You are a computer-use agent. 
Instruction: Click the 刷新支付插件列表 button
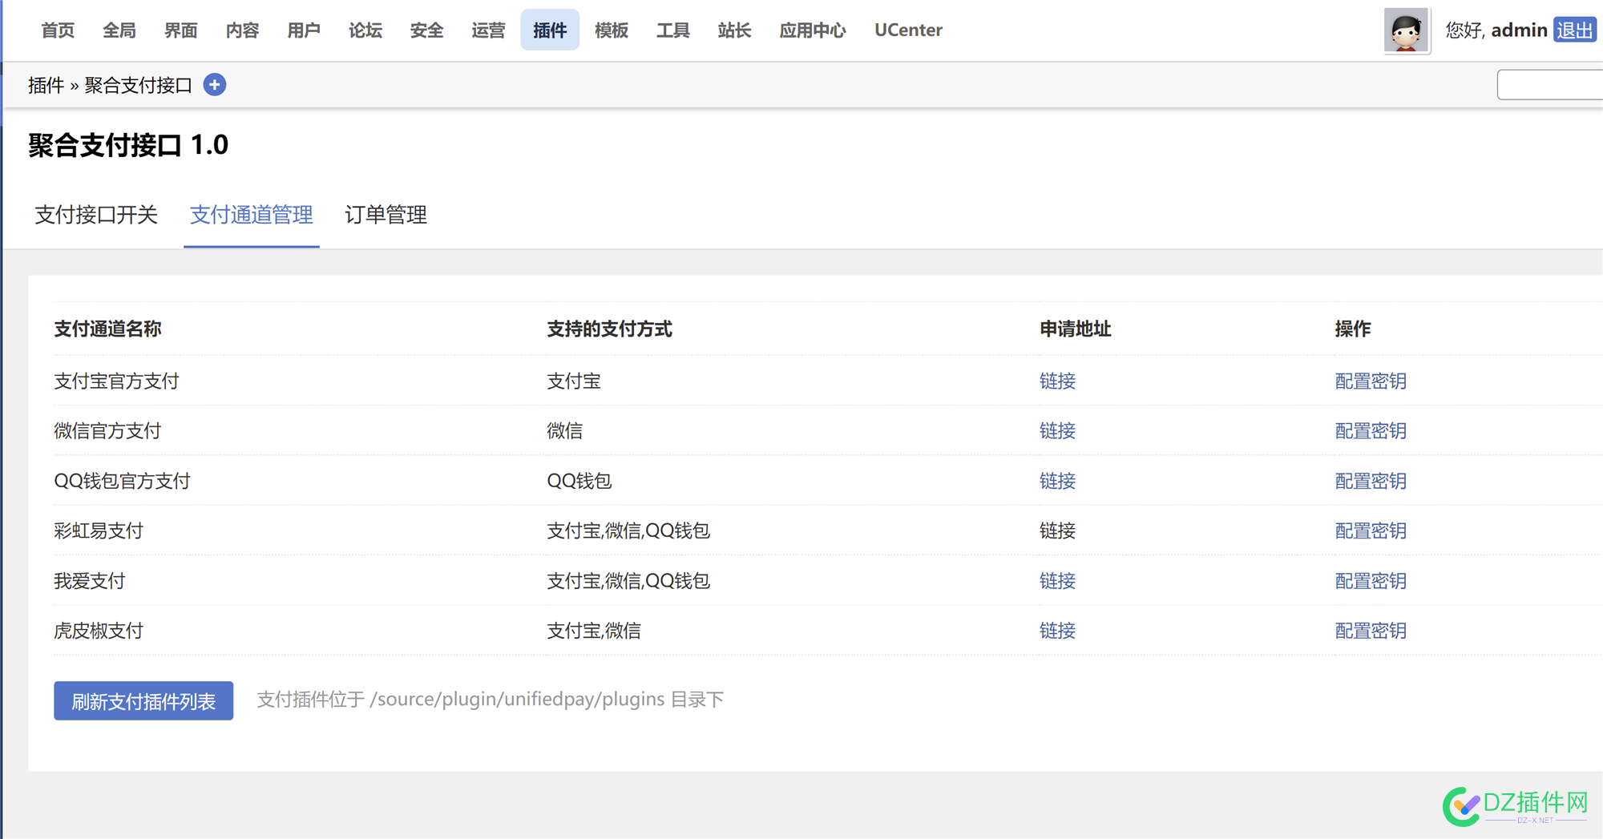pos(143,701)
